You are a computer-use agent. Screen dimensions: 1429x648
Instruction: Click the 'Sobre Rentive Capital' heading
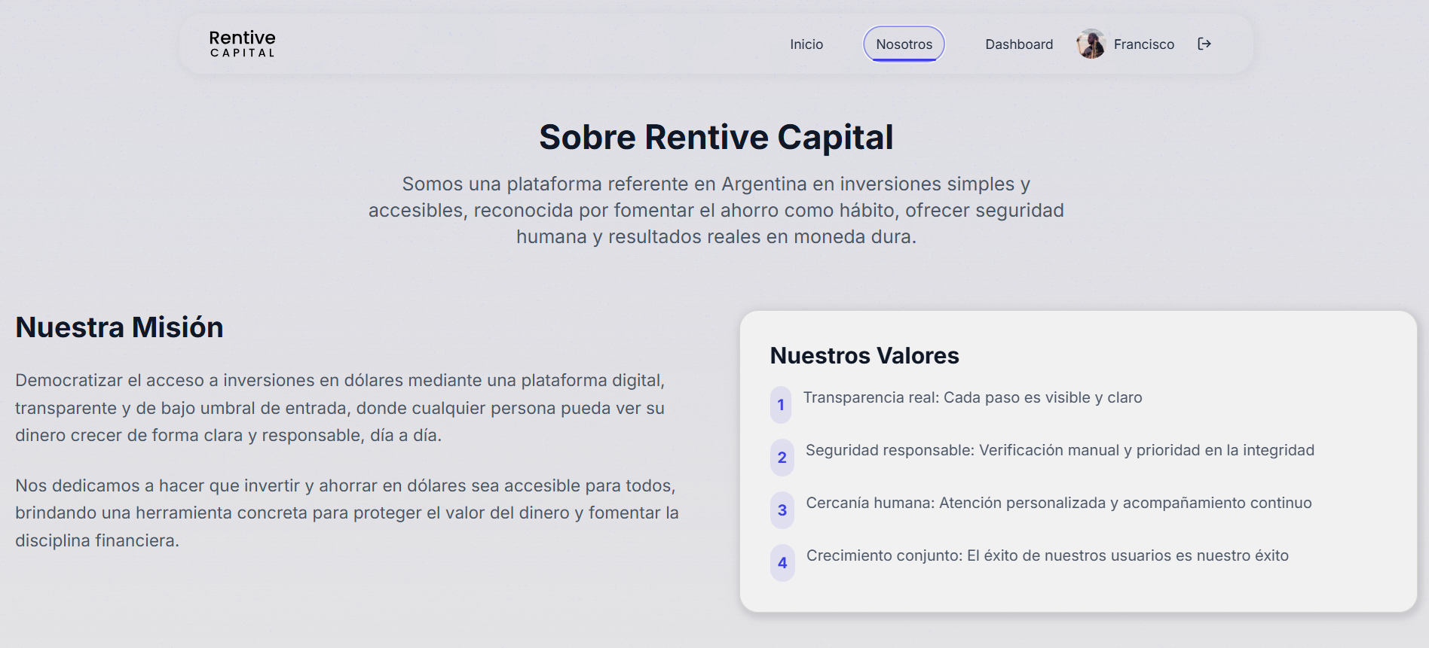716,138
